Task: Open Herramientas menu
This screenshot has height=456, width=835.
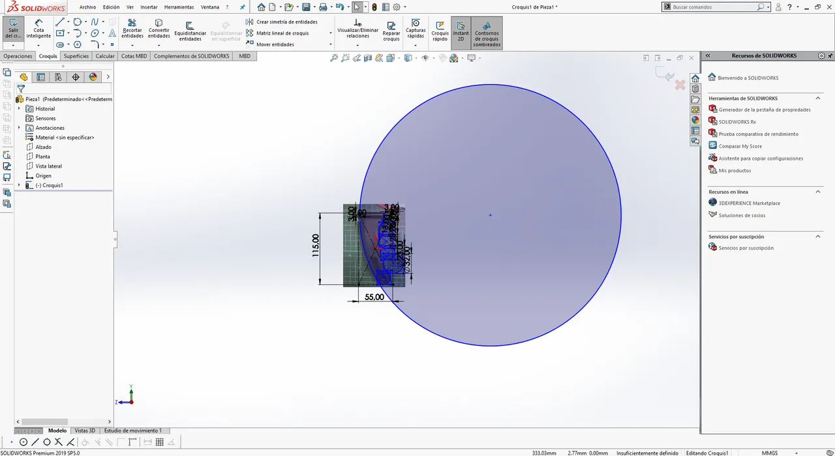Action: click(179, 7)
